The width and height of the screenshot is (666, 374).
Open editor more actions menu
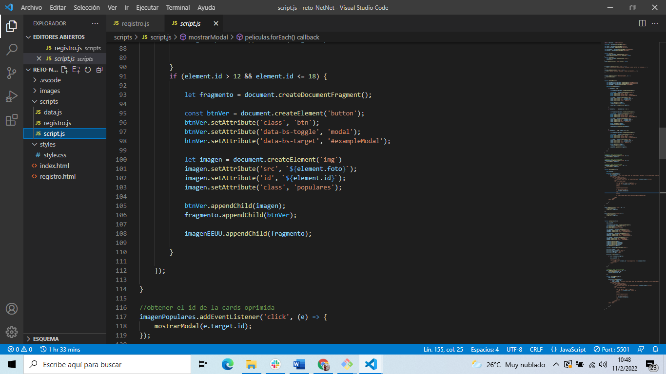click(x=656, y=23)
